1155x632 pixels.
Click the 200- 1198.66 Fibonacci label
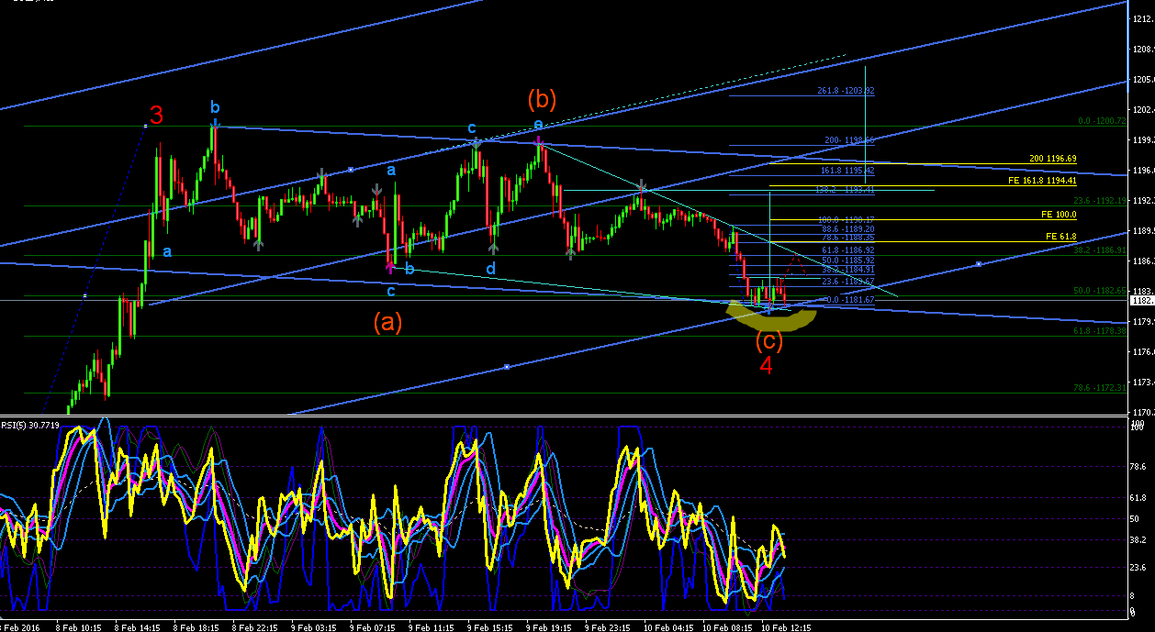(x=849, y=140)
